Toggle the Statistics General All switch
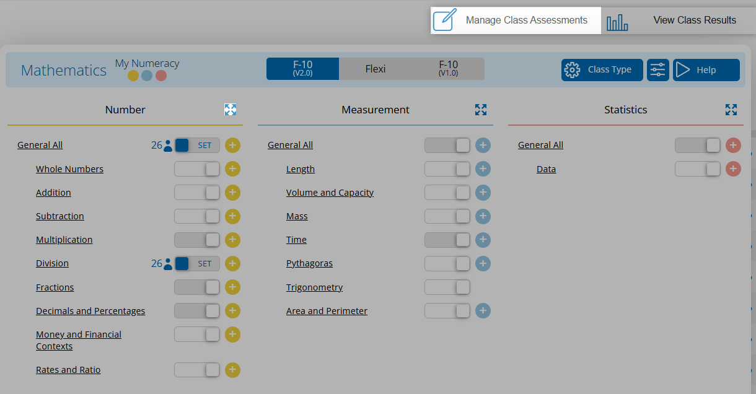756x394 pixels. (698, 146)
